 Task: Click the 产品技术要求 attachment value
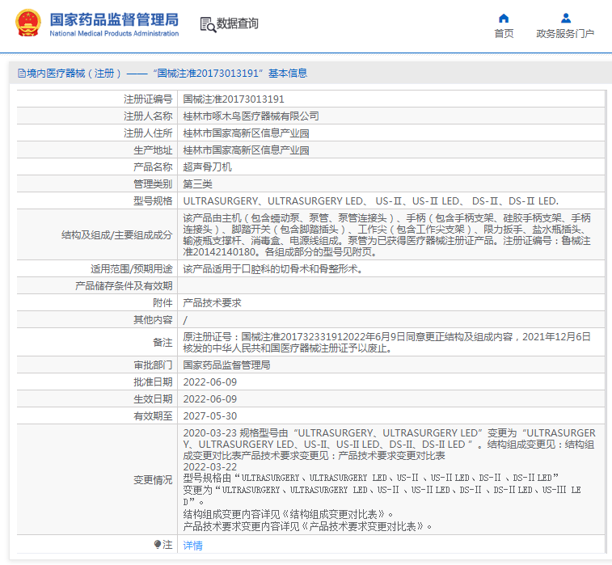pyautogui.click(x=212, y=303)
